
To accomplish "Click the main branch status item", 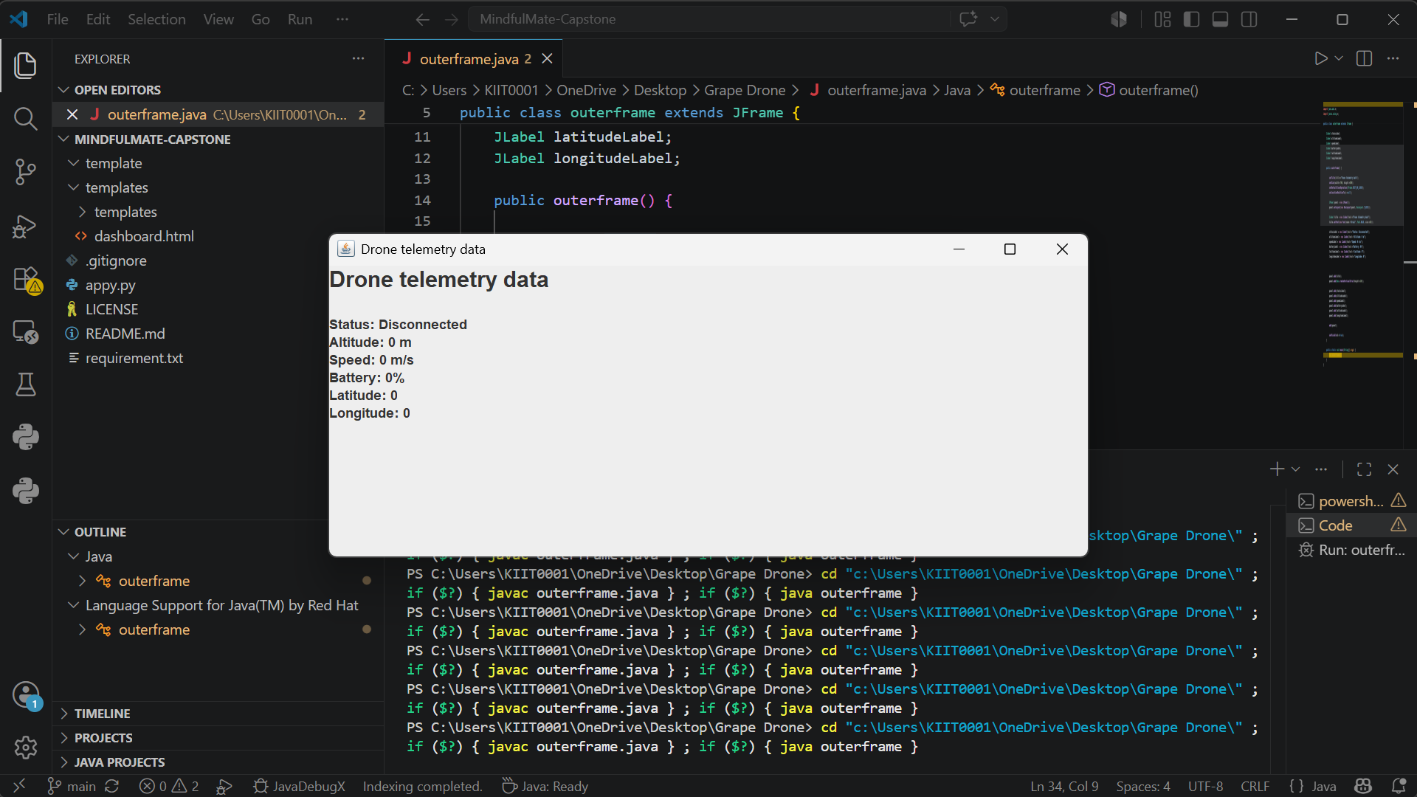I will (72, 787).
